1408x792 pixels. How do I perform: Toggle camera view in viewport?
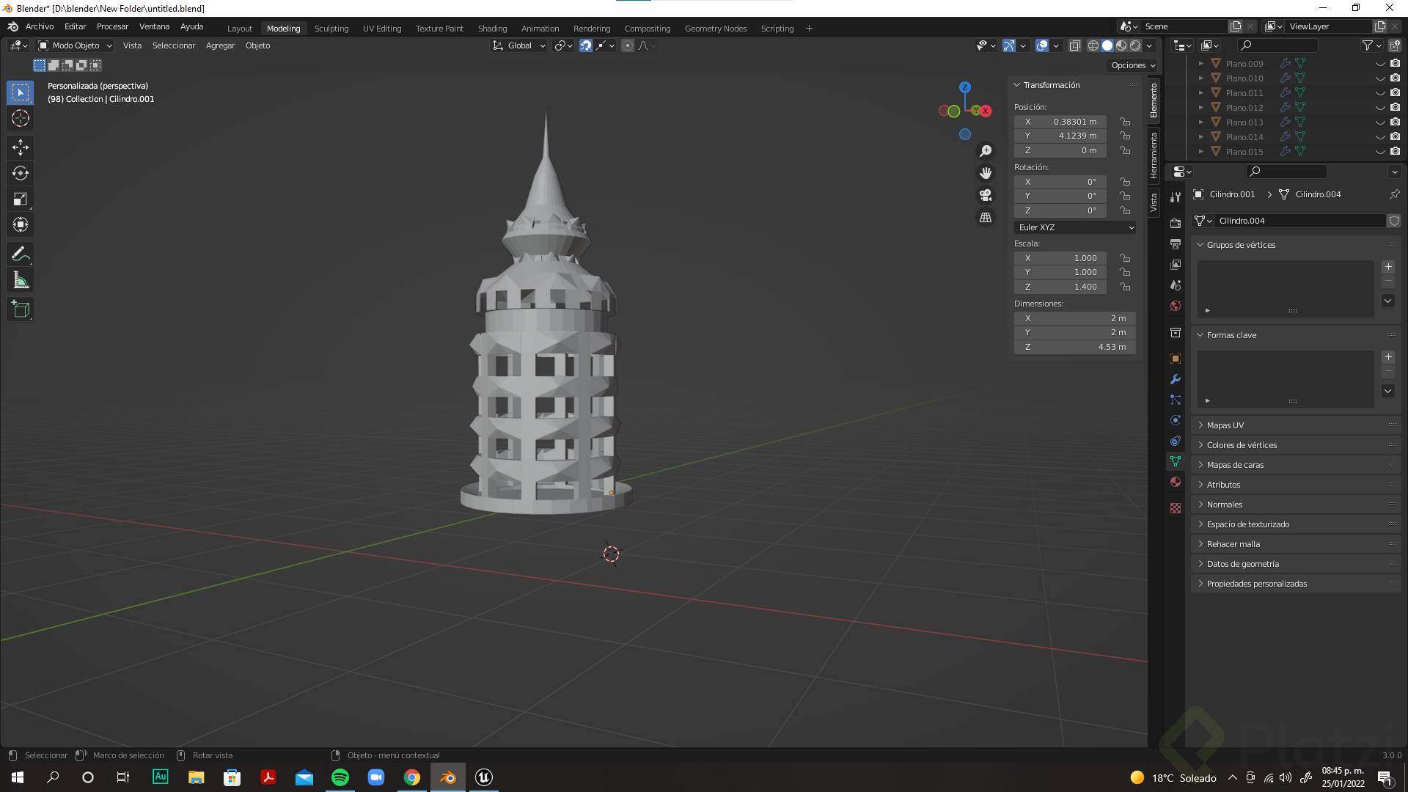pos(986,195)
